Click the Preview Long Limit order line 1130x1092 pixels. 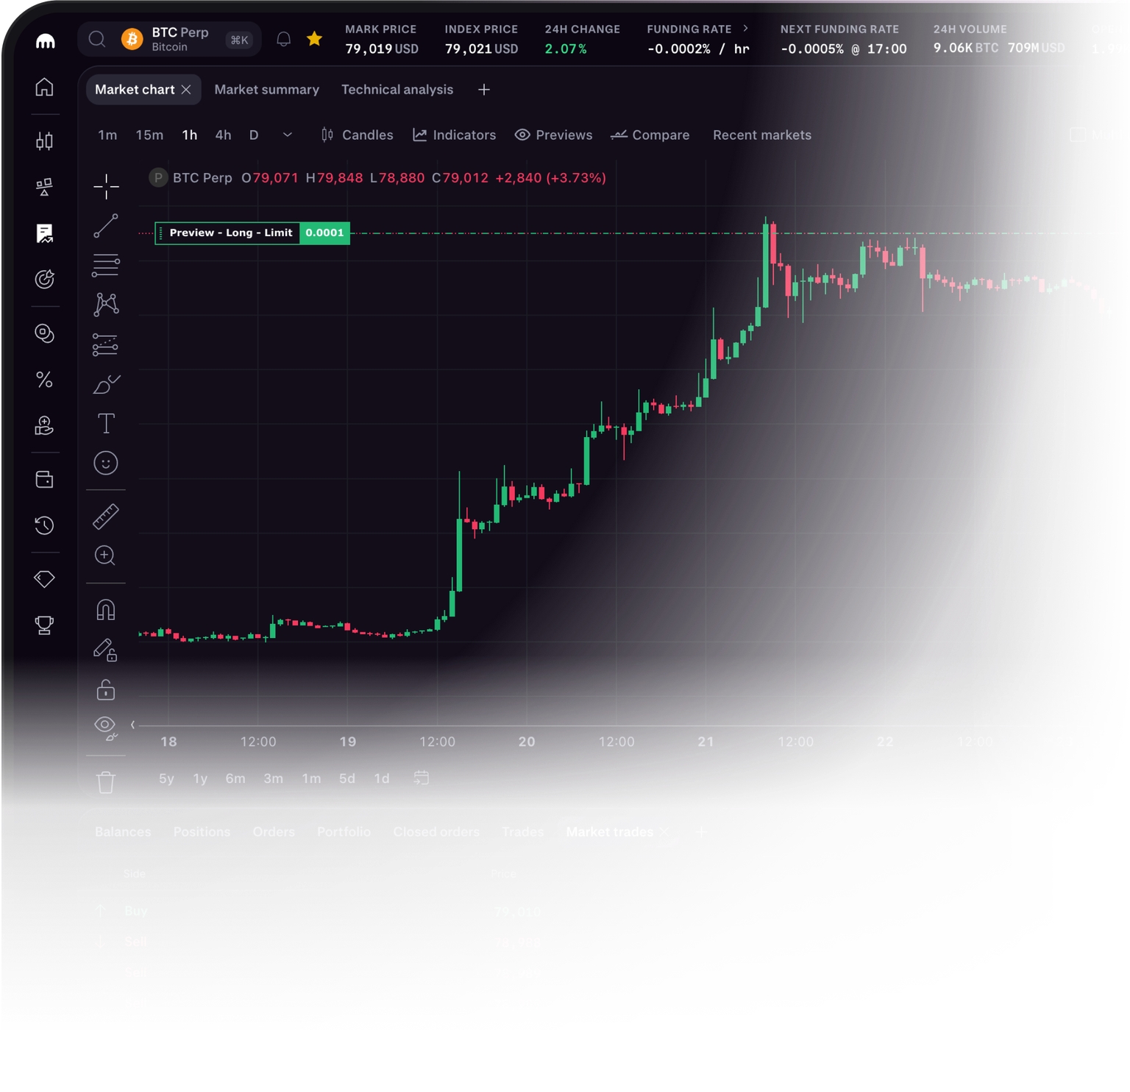(252, 233)
